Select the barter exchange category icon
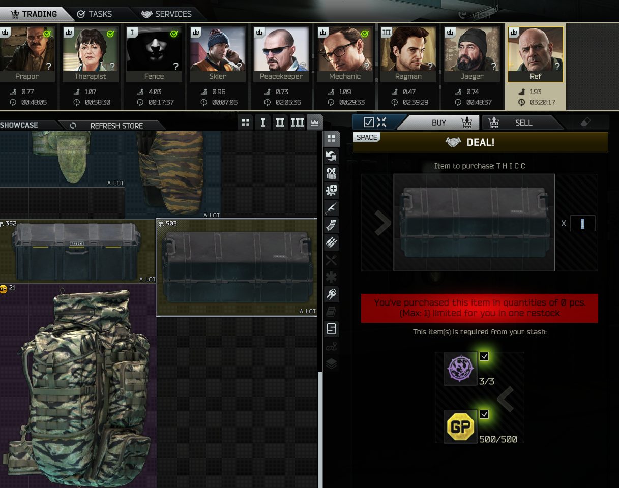Viewport: 619px width, 488px height. 332,156
